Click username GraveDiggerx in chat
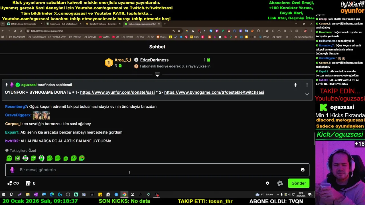The height and width of the screenshot is (205, 365). [18, 115]
